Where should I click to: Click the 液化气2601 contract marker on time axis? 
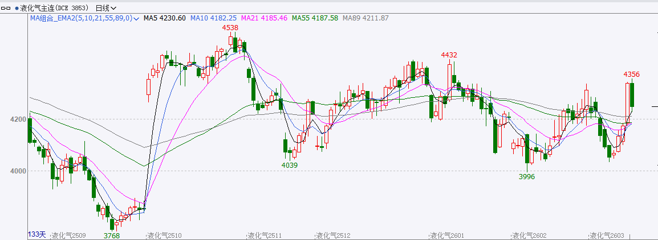[x=448, y=235]
